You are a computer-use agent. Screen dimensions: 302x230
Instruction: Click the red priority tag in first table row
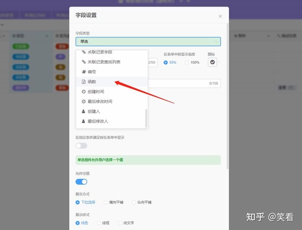click(62, 46)
